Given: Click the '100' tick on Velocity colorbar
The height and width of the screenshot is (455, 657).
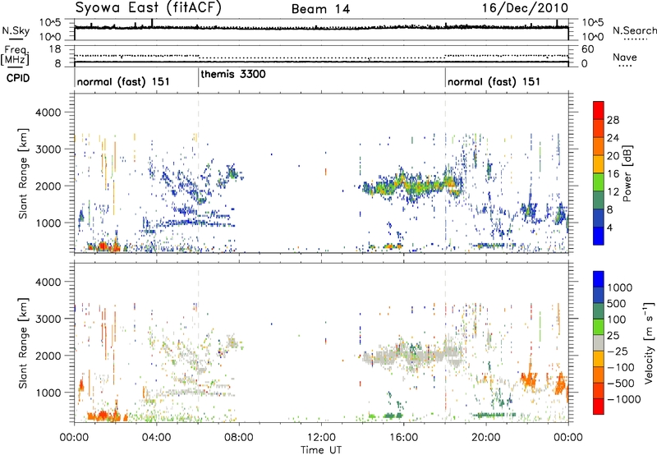Looking at the screenshot, I should point(617,319).
